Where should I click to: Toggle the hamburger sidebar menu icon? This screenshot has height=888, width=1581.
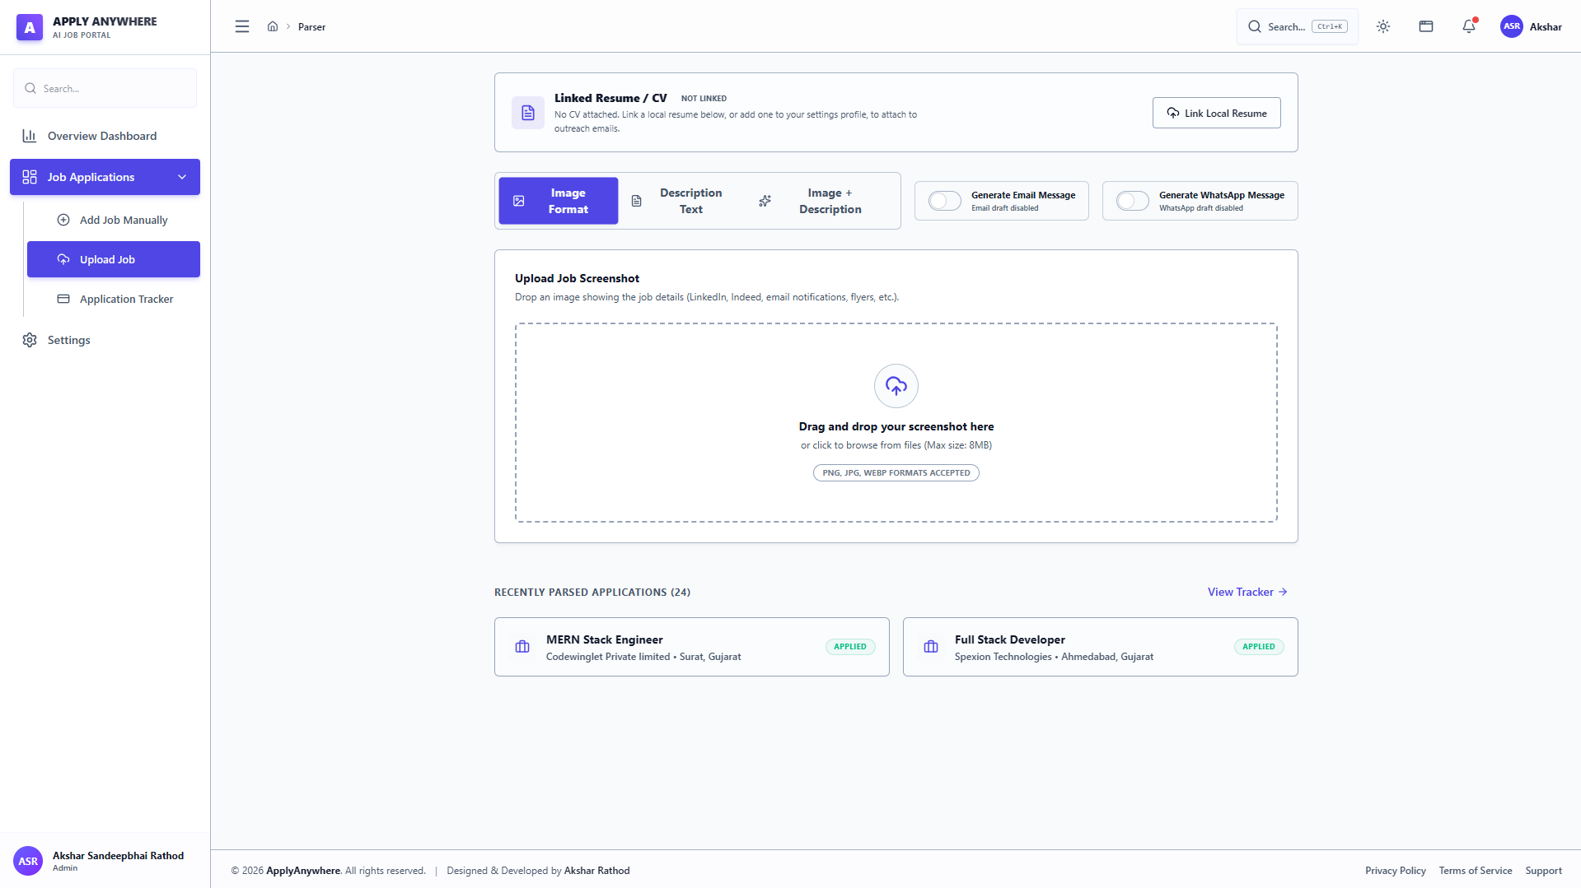pyautogui.click(x=242, y=26)
